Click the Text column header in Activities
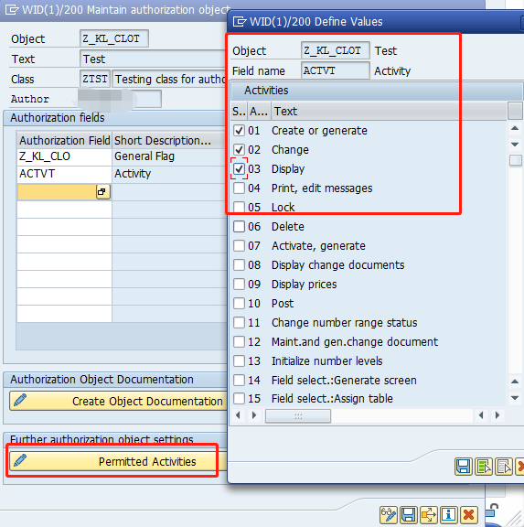Screen dimensions: 524x527 click(389, 111)
